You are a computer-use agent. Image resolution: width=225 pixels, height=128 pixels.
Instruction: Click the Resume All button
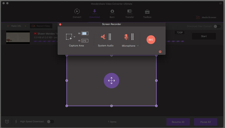178,122
